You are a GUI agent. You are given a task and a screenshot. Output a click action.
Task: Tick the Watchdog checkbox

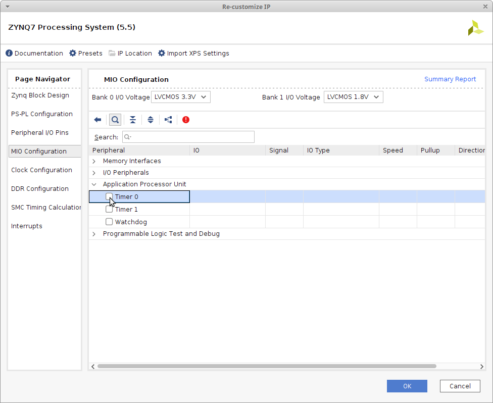(109, 222)
